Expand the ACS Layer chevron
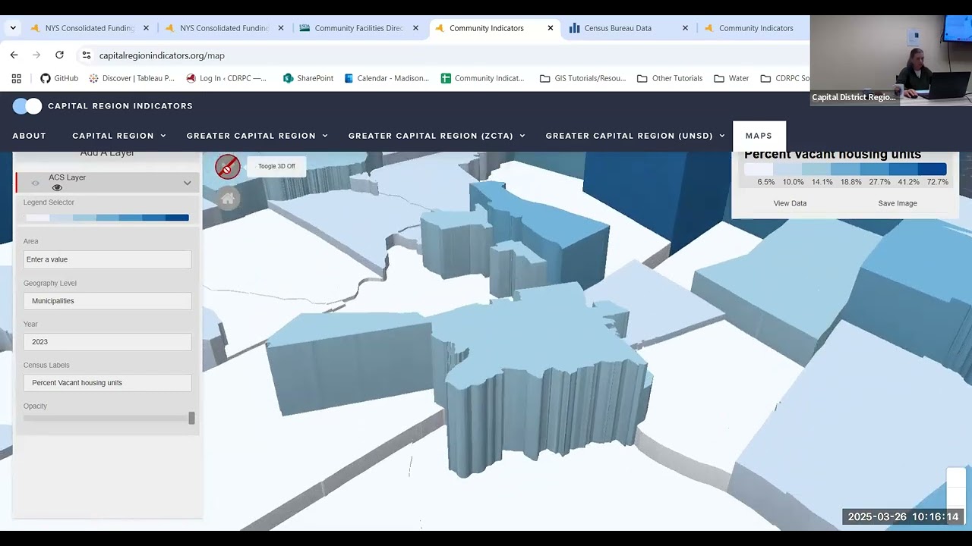Screen dimensions: 972x546 point(187,183)
